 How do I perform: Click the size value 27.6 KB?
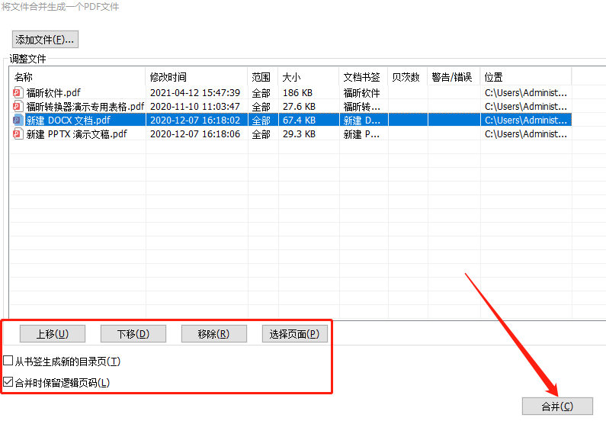point(299,106)
